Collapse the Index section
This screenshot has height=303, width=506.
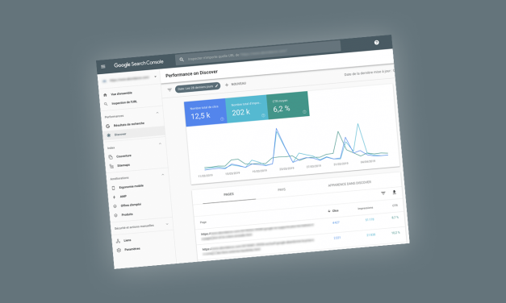[160, 143]
